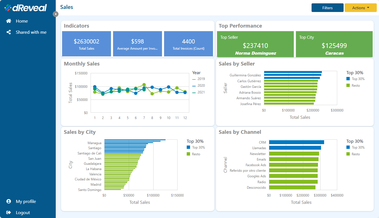Image resolution: width=379 pixels, height=218 pixels.
Task: Toggle the 2020 series in Monthly Sales legend
Action: pos(198,86)
